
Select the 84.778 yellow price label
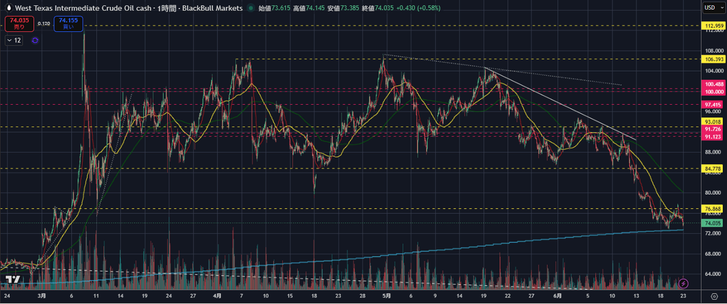click(712, 168)
